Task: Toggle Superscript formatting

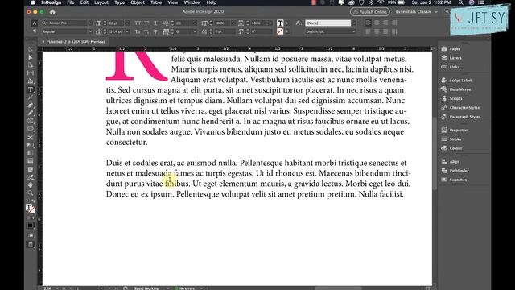Action: point(146,23)
